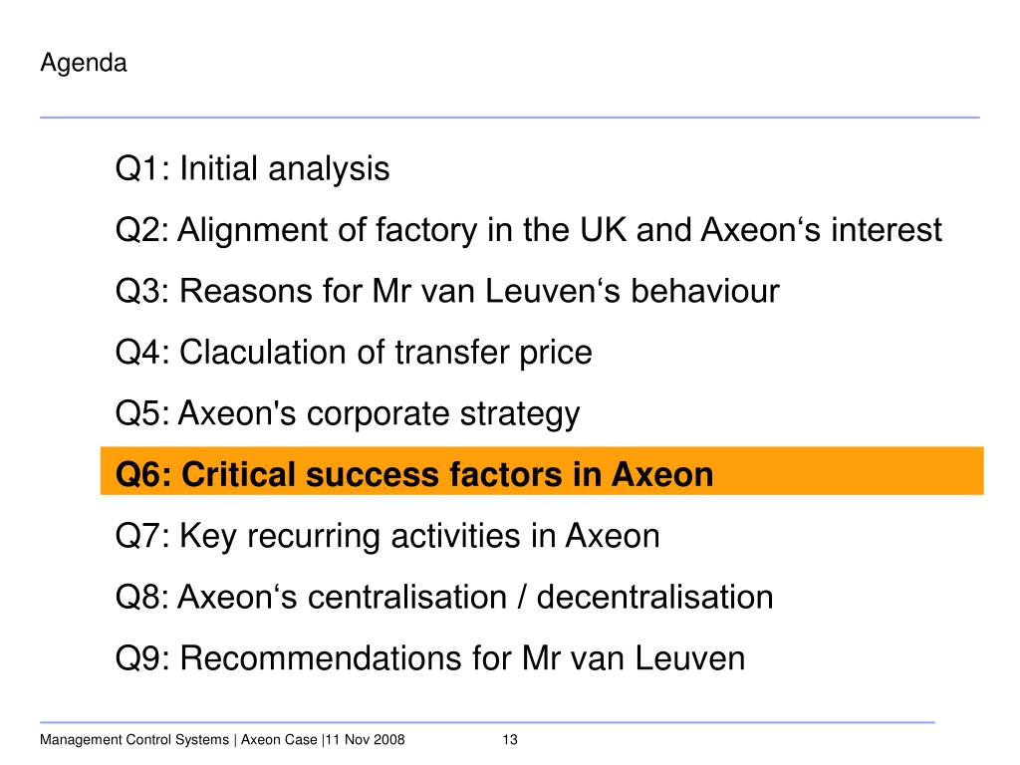Image resolution: width=1020 pixels, height=765 pixels.
Task: Click the Agenda slide title
Action: (84, 63)
